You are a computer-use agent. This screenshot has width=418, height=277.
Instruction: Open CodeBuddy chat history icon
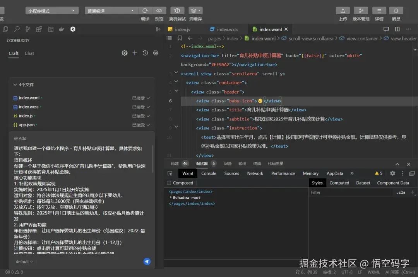[x=145, y=53]
